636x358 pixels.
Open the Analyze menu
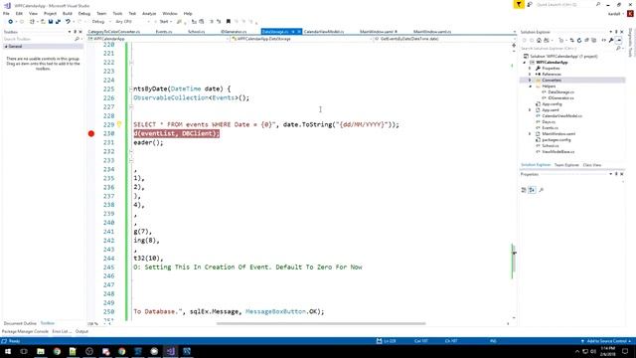(149, 13)
